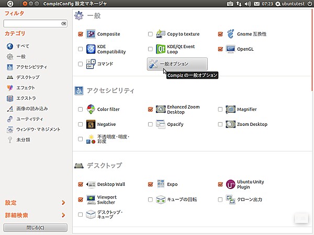Open the Color filter plugin icon

tap(91, 109)
